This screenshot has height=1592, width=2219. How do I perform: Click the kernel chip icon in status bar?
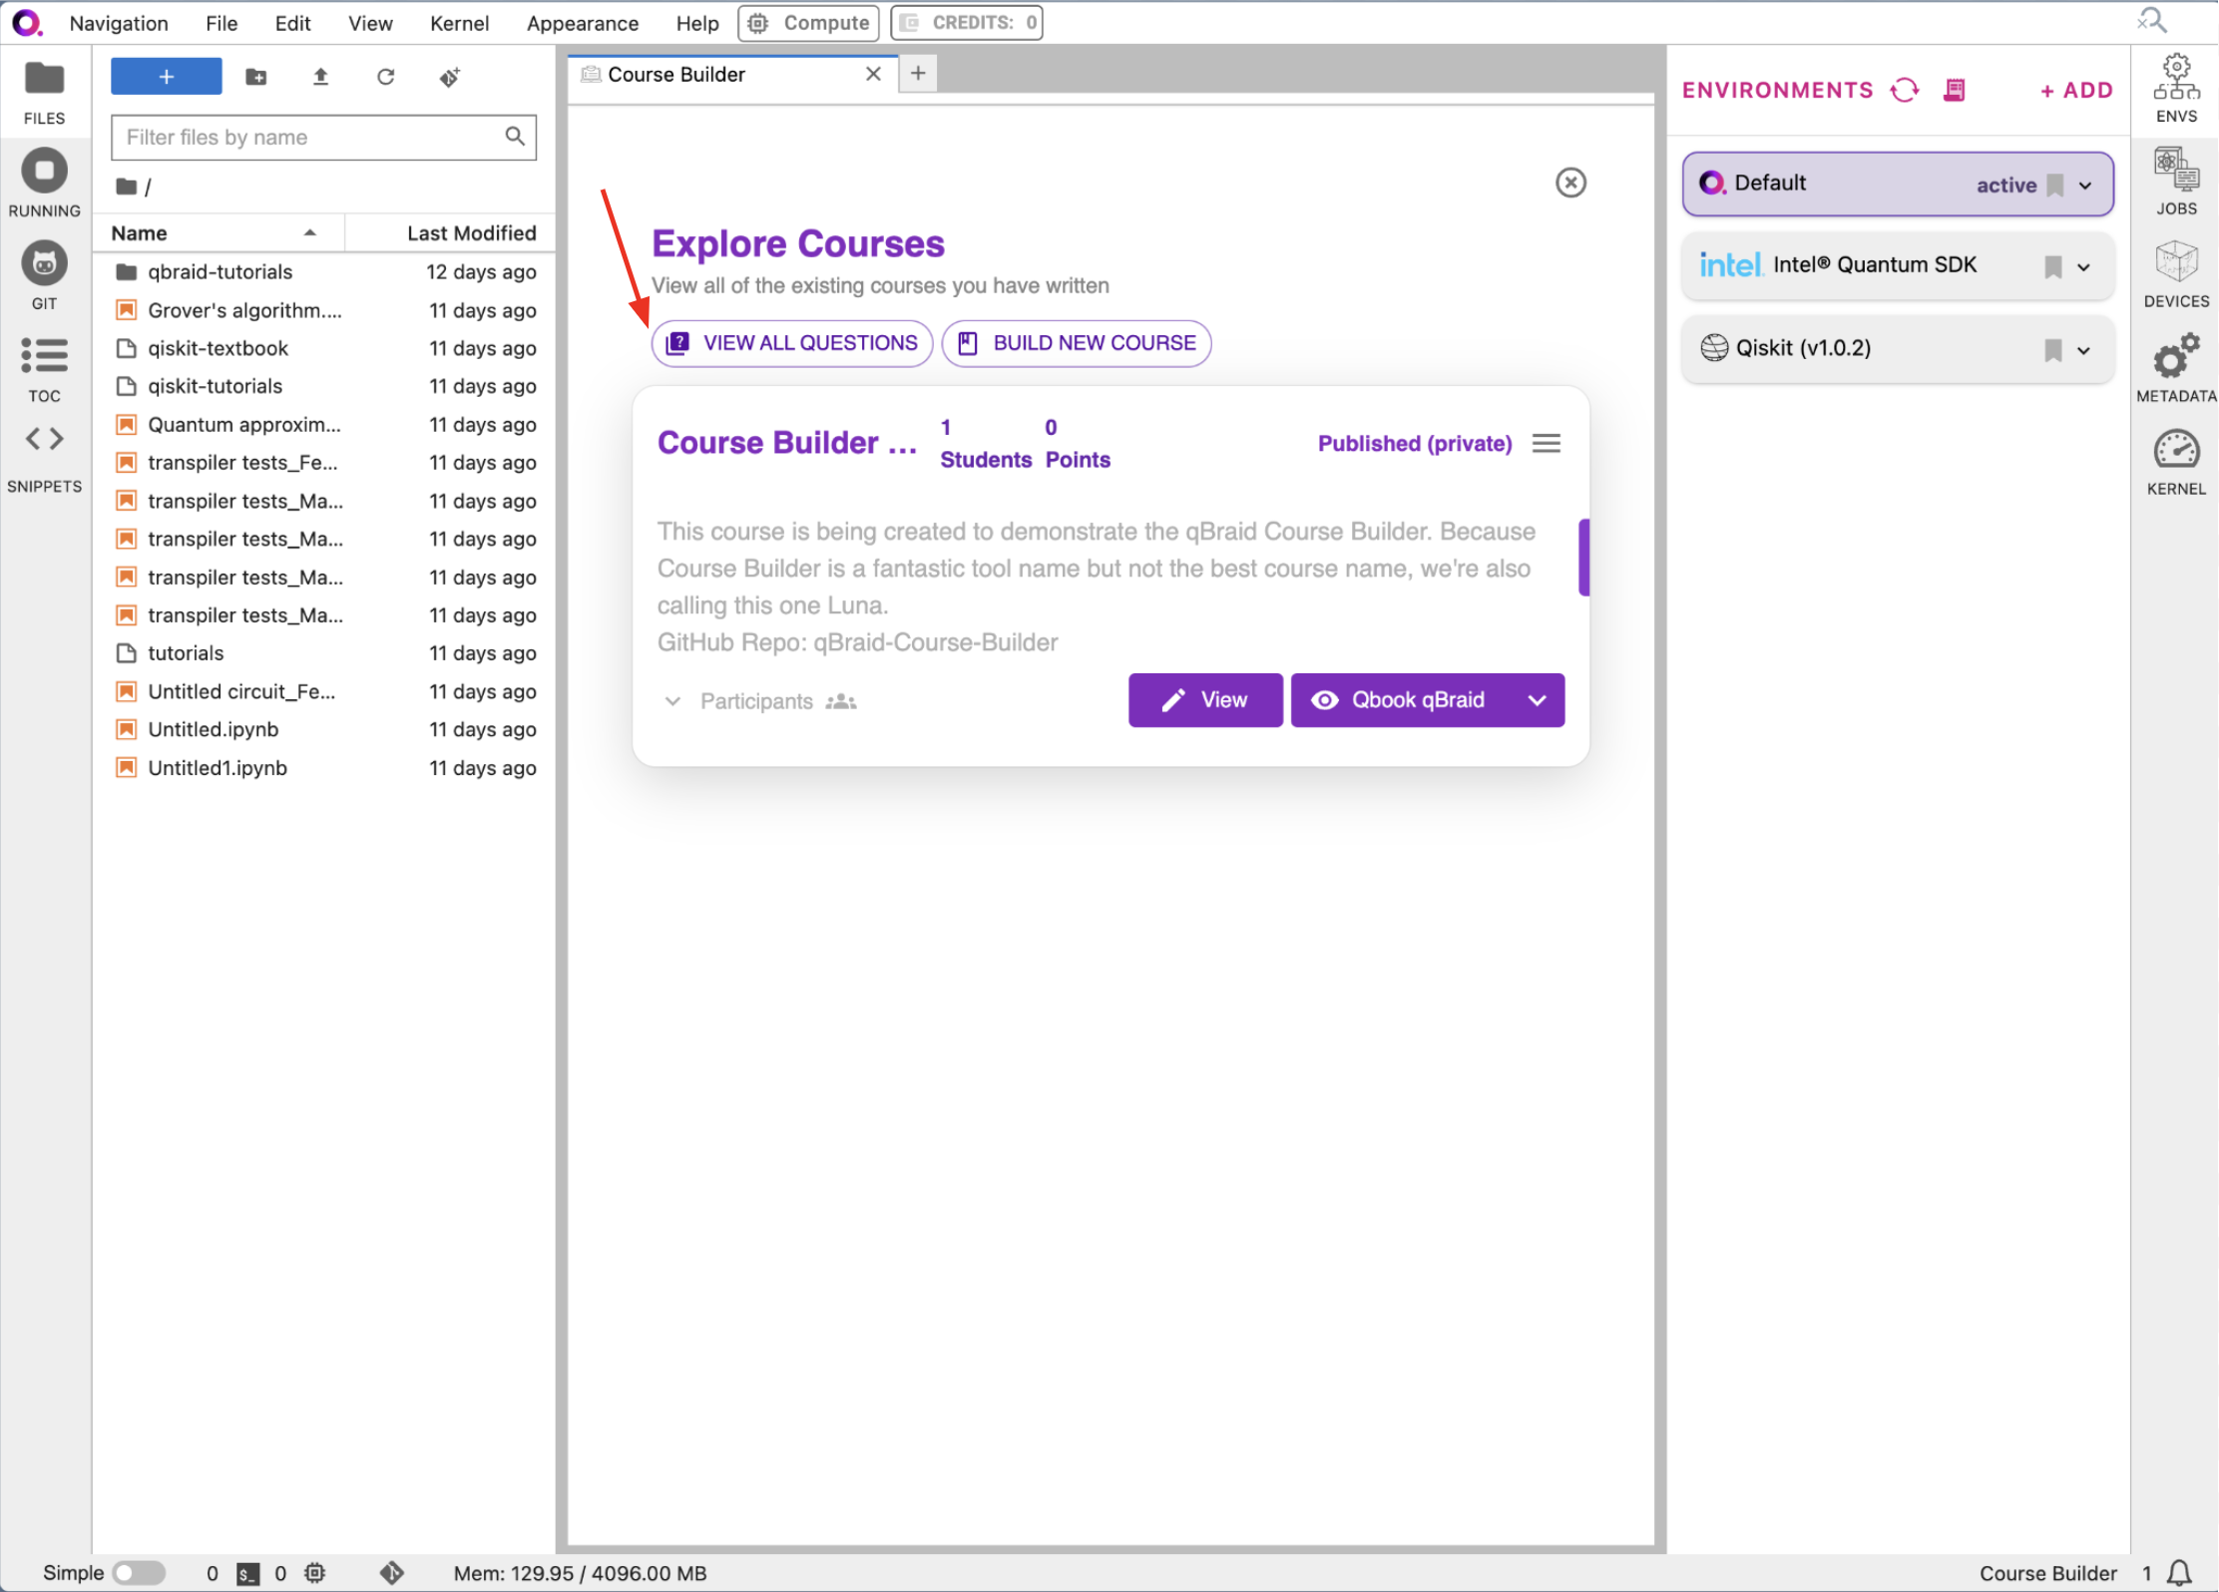314,1573
